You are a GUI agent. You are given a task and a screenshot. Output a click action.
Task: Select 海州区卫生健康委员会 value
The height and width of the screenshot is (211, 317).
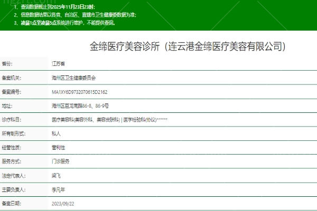pyautogui.click(x=73, y=78)
